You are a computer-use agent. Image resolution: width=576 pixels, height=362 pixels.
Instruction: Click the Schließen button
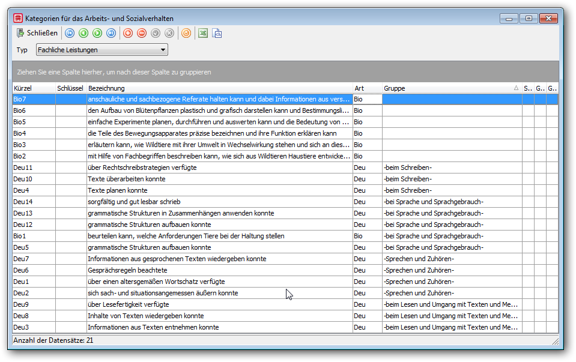[x=37, y=33]
